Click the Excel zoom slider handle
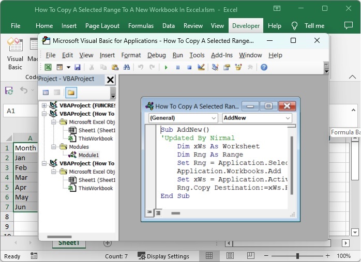 tap(297, 256)
